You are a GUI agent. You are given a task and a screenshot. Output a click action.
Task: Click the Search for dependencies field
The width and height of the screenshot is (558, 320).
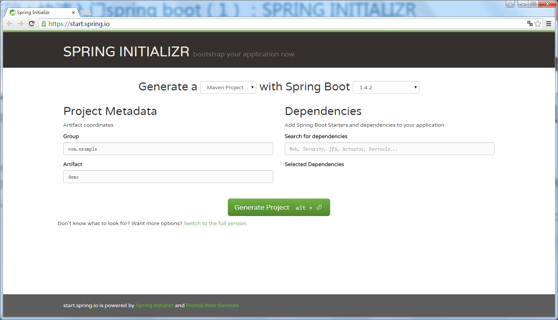coord(390,149)
